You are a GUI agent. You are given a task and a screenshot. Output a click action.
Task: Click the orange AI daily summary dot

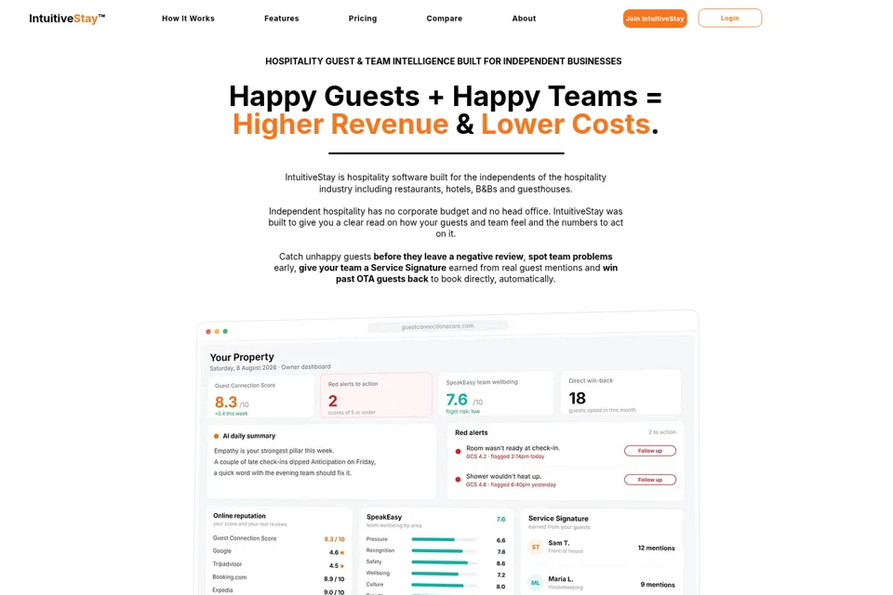(x=217, y=436)
